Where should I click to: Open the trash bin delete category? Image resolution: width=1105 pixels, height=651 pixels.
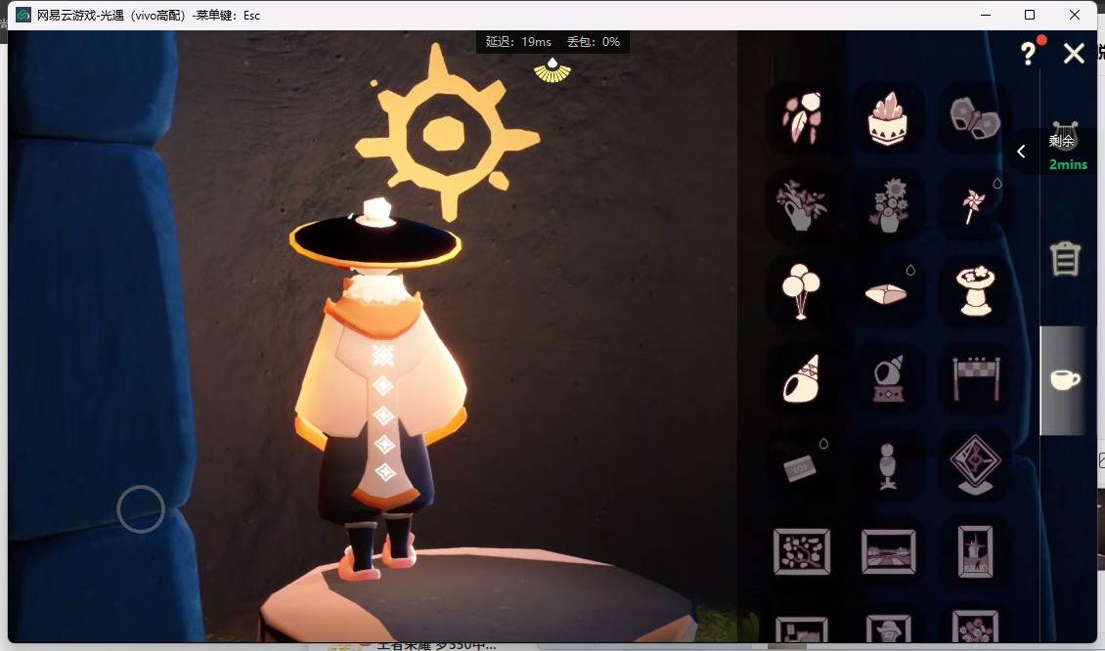1065,259
